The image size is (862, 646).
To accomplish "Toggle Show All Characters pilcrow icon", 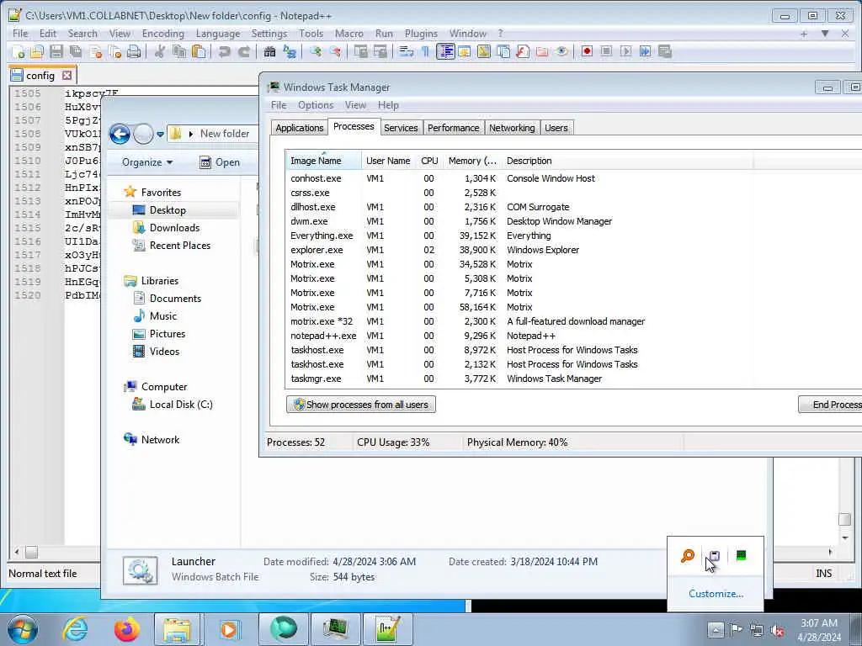I will pyautogui.click(x=425, y=51).
